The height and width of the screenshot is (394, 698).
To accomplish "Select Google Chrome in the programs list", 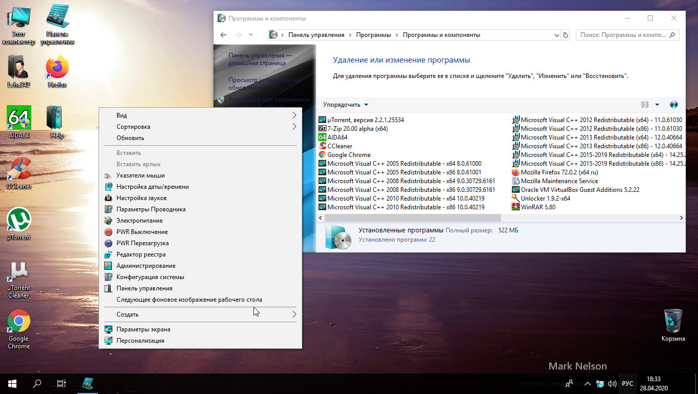I will (x=344, y=155).
